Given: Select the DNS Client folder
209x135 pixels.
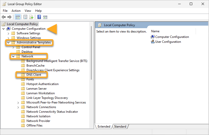Looking at the screenshot, I should coord(34,75).
